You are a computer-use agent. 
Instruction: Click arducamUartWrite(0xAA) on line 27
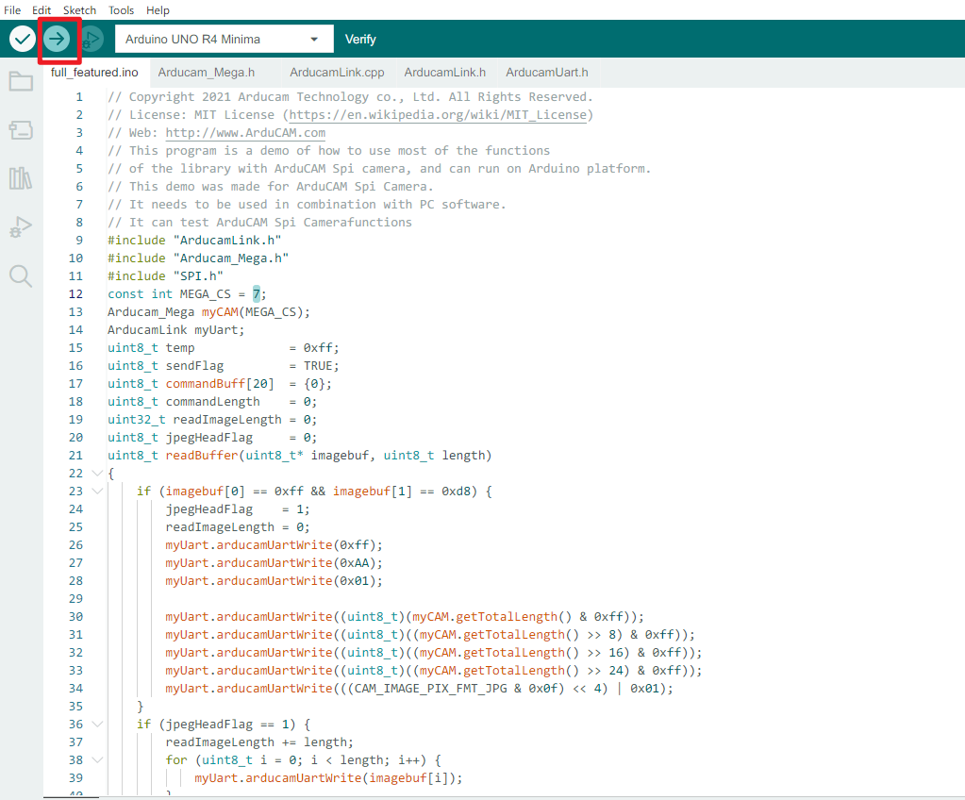point(296,563)
